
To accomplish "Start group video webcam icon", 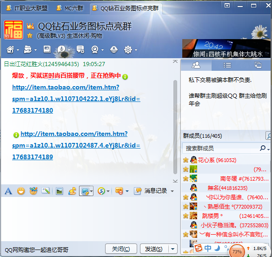I will click(x=95, y=50).
